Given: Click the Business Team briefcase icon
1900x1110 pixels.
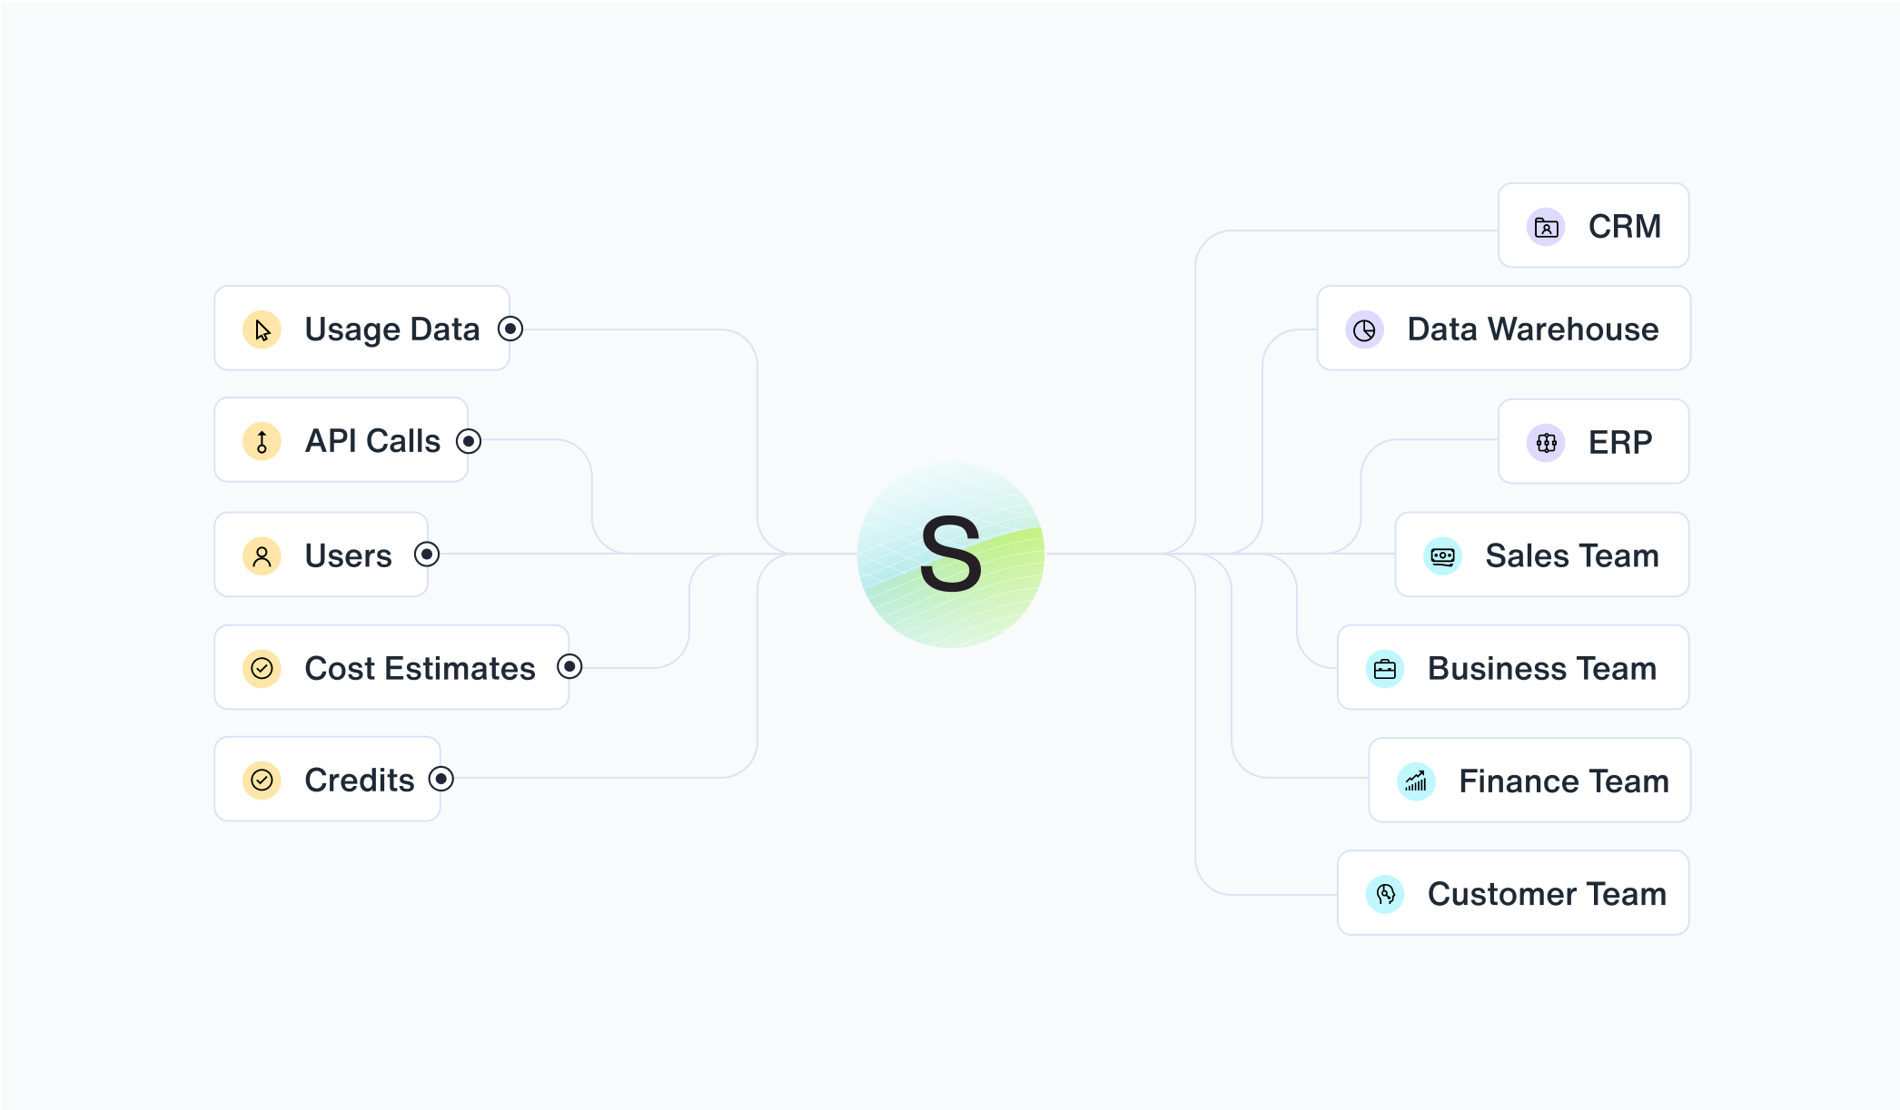Looking at the screenshot, I should (x=1385, y=669).
